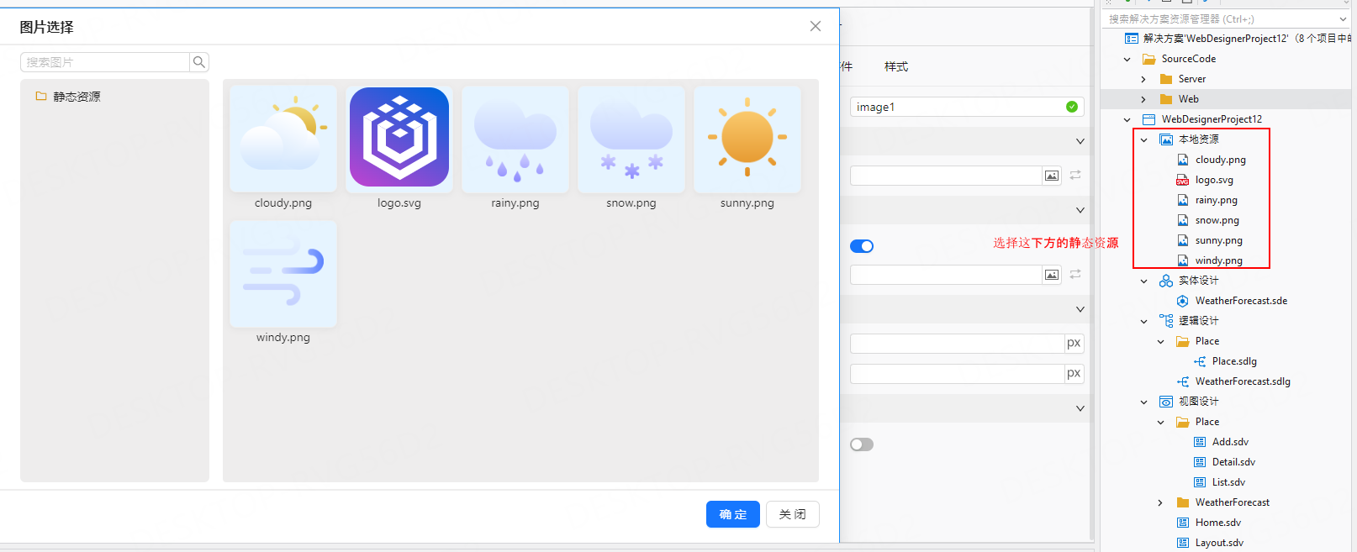This screenshot has width=1357, height=552.
Task: Click the Add.sdv file icon
Action: pyautogui.click(x=1200, y=442)
